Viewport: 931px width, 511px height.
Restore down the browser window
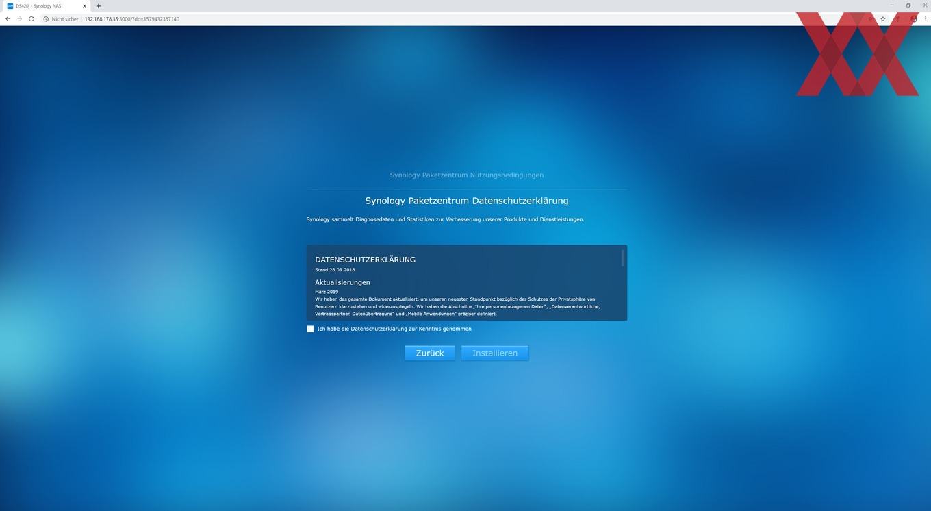click(908, 5)
